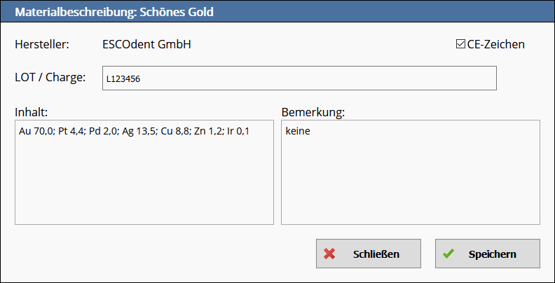Click the Bemerkung label

pyautogui.click(x=315, y=112)
